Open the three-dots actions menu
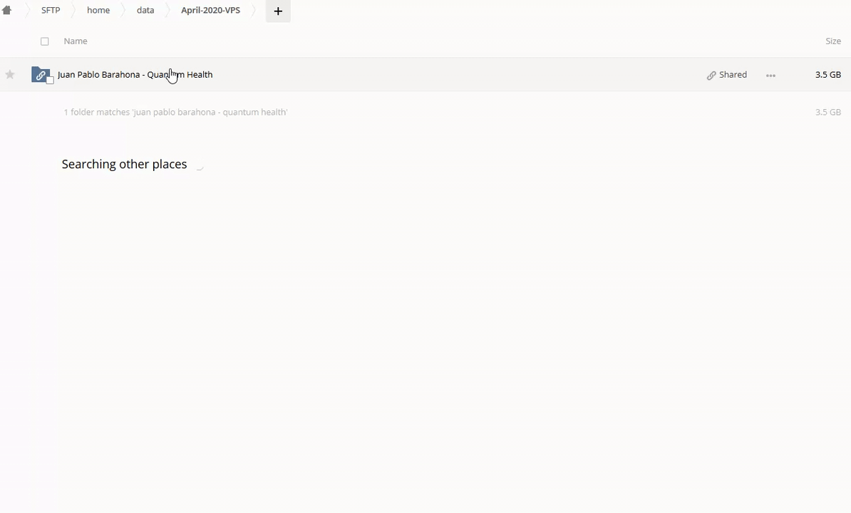Screen dimensions: 851x513 (x=770, y=75)
